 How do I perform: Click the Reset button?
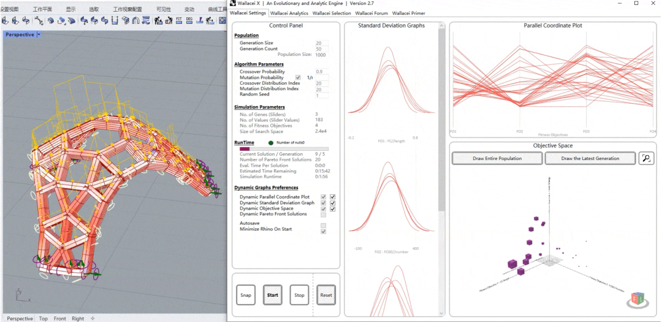click(326, 295)
